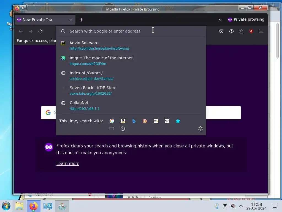
Task: Open the Firefox account icon
Action: (x=231, y=31)
